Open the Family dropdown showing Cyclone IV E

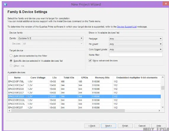pyautogui.click(x=51, y=38)
